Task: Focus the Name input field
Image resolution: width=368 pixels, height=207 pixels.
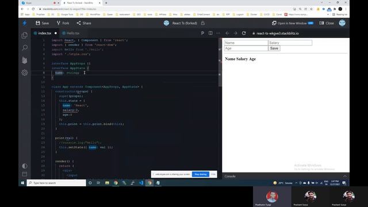Action: 246,43
